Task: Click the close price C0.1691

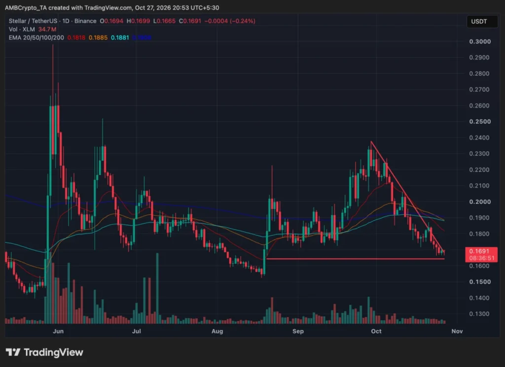Action: [190, 21]
